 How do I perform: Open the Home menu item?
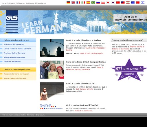4,3
